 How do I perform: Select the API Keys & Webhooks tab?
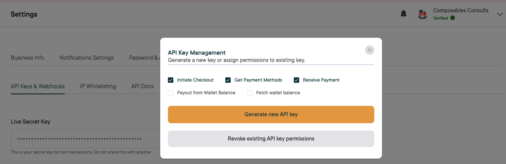click(38, 86)
